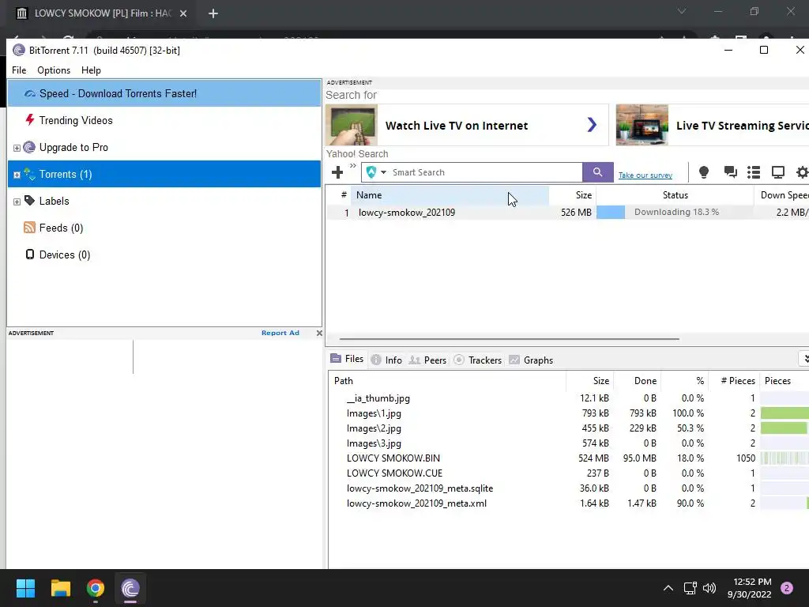Open Trending Videos in sidebar
The height and width of the screenshot is (607, 809).
(75, 120)
